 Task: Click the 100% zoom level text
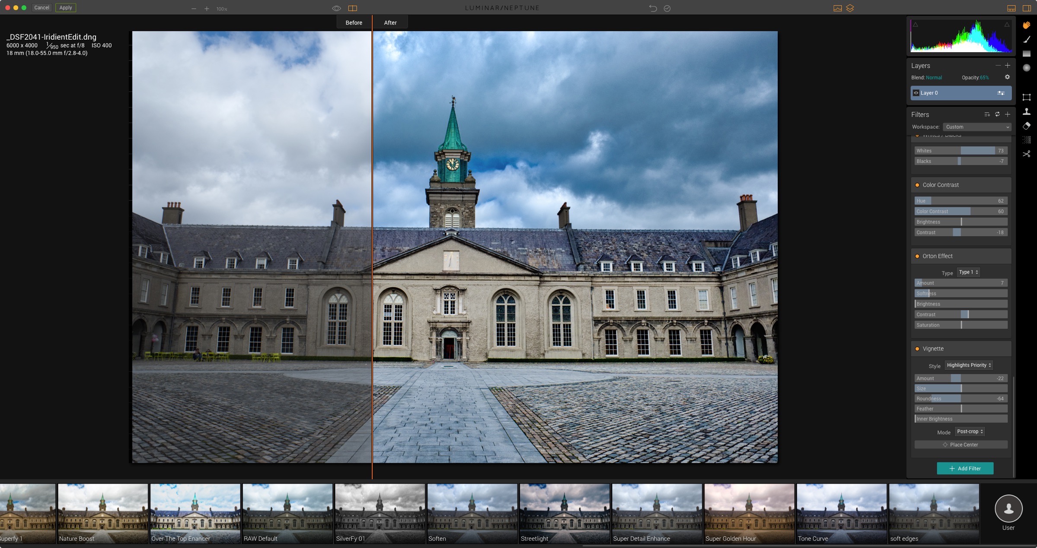[222, 9]
